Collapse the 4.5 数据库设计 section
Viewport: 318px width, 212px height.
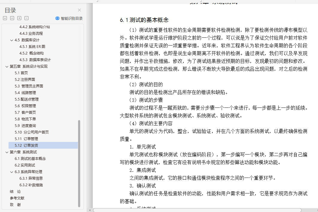coord(12,40)
